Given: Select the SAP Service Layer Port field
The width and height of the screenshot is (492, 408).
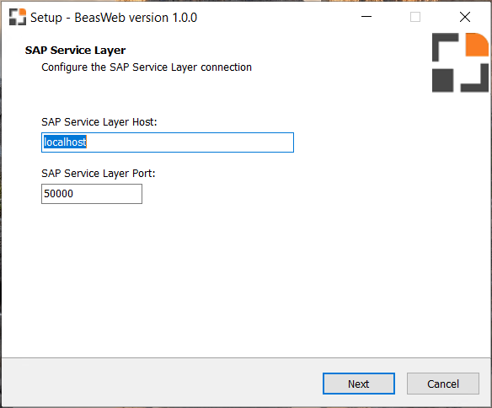Looking at the screenshot, I should [92, 194].
